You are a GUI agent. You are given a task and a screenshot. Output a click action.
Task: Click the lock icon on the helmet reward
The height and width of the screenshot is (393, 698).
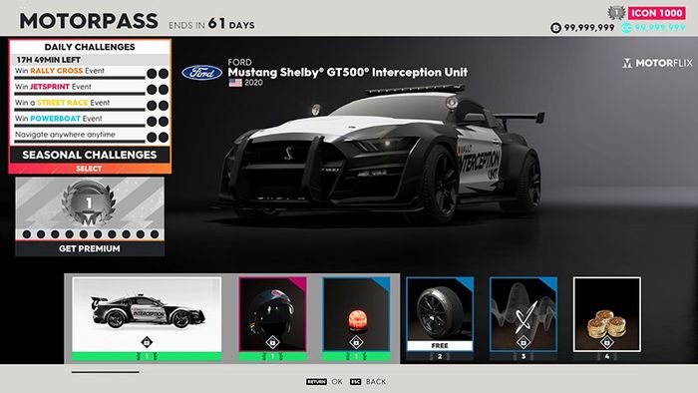(272, 342)
